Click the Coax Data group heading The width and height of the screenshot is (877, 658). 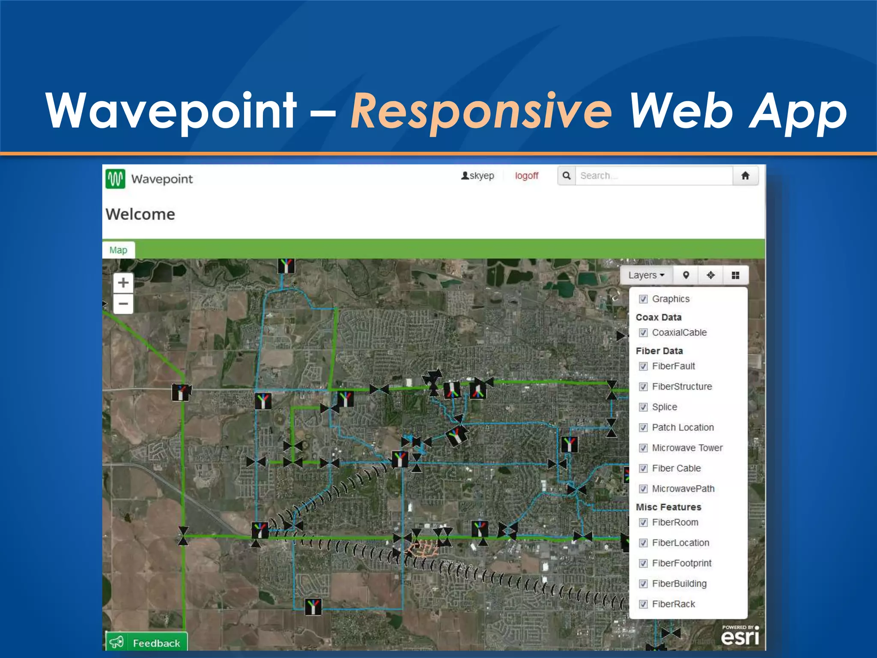[659, 317]
